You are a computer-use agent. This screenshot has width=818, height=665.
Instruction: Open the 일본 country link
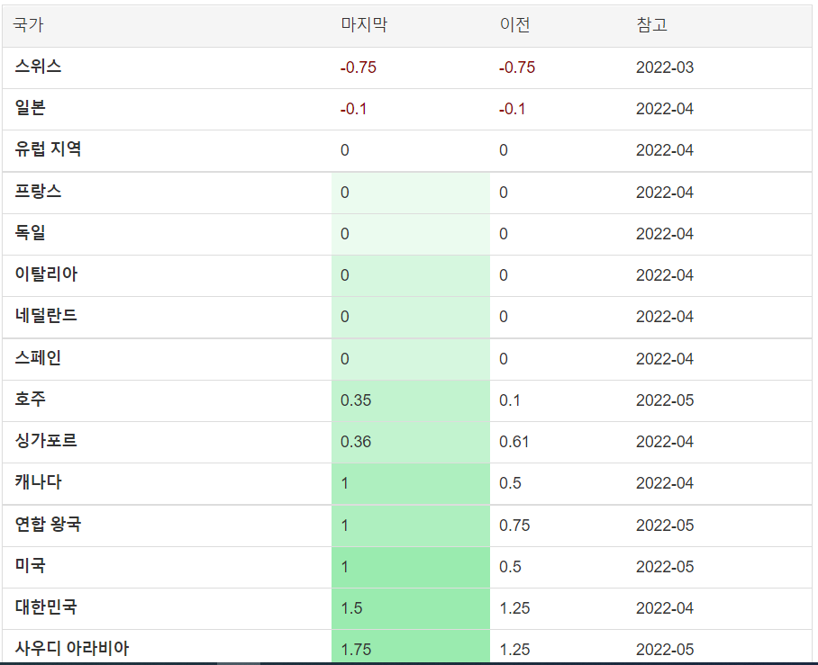click(31, 107)
